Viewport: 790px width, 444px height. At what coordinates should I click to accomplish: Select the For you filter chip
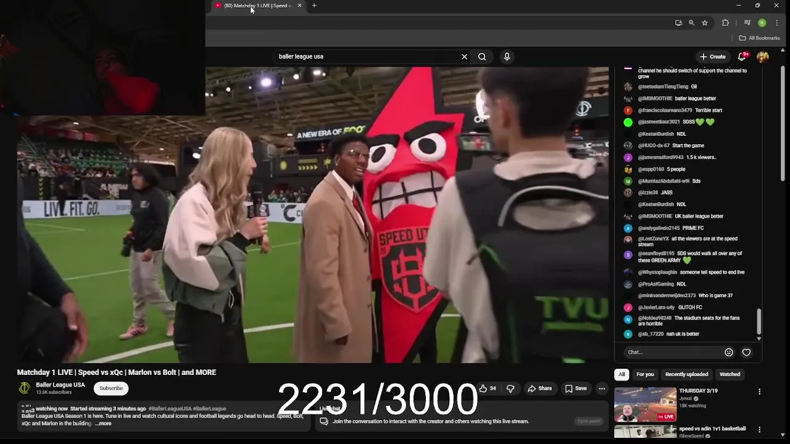[x=645, y=374]
